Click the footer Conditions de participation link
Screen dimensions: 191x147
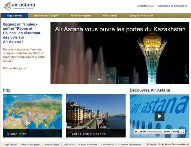point(130,145)
